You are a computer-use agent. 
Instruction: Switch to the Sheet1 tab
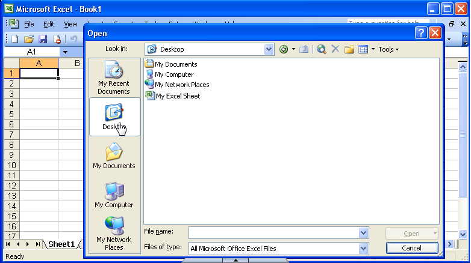pos(61,244)
